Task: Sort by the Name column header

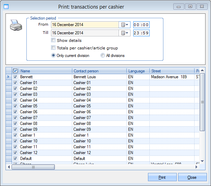Action: coord(45,71)
